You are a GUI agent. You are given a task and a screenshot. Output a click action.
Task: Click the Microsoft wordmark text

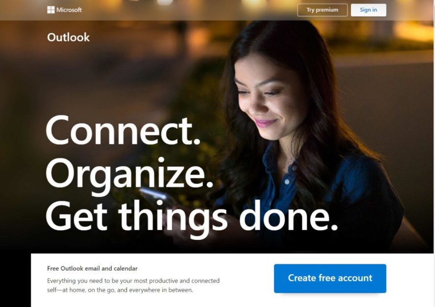69,10
